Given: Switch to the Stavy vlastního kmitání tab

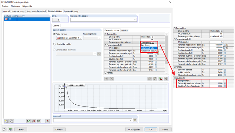Looking at the screenshot, I should (36, 11).
